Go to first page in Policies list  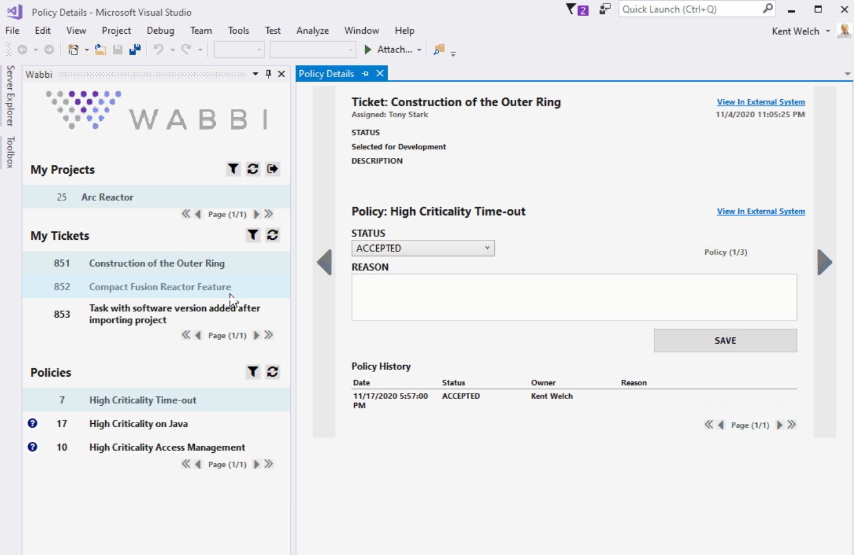[x=185, y=464]
